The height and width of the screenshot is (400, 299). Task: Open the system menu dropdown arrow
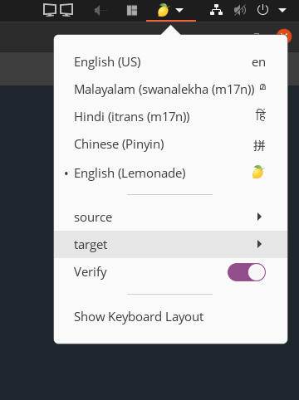282,11
